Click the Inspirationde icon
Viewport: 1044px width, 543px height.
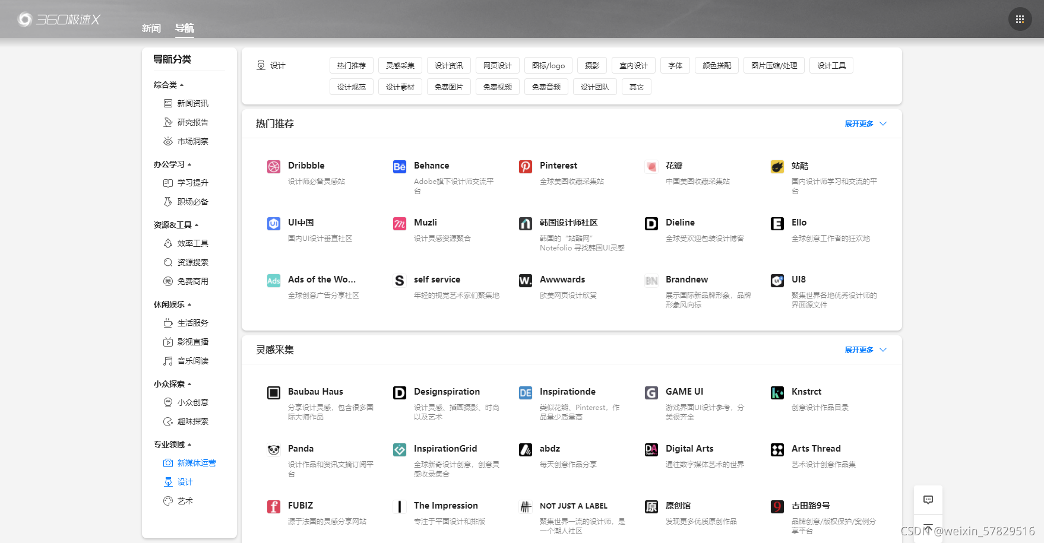526,393
